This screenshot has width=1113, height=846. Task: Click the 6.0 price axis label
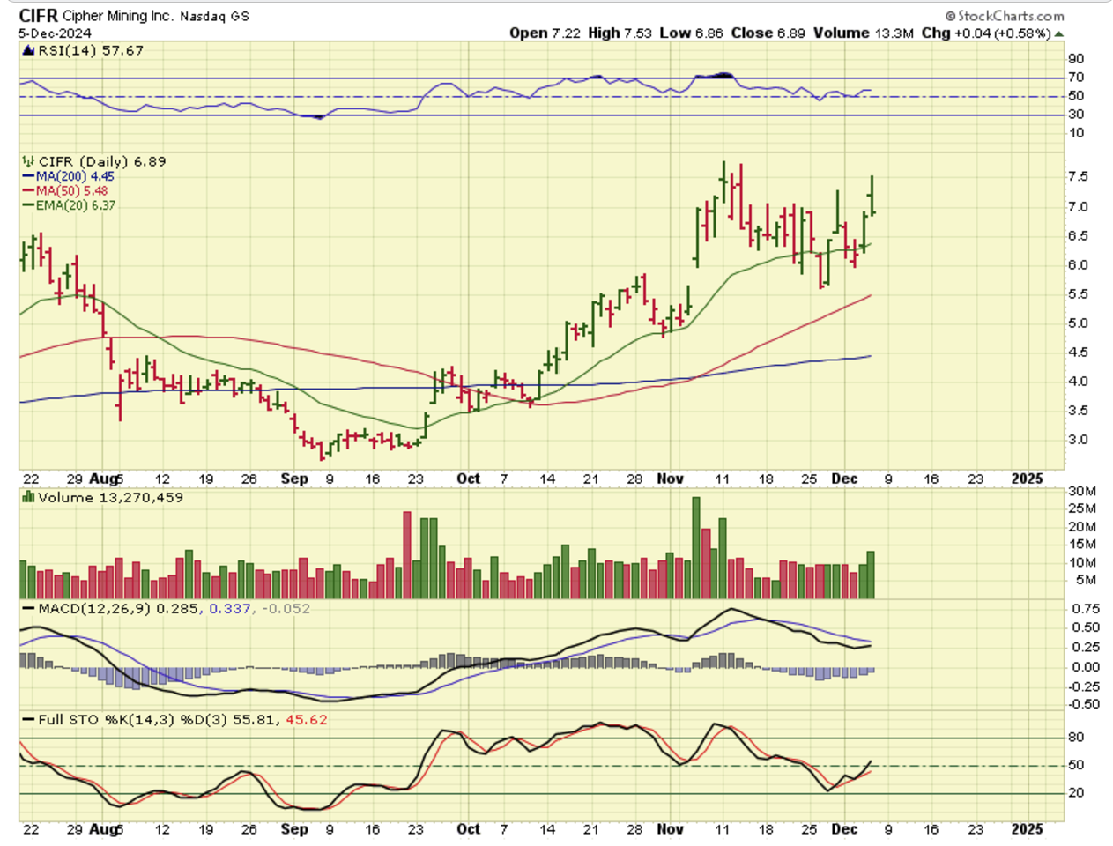click(1078, 264)
